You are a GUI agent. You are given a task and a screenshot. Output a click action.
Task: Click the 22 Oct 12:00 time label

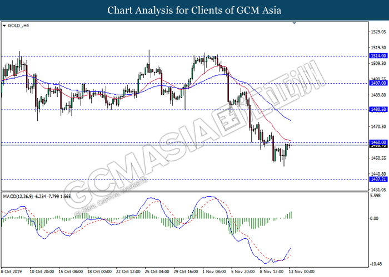pos(128,271)
